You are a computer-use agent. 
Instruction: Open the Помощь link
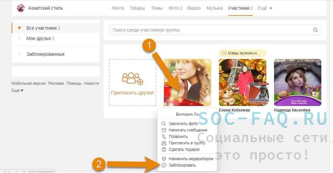74,83
